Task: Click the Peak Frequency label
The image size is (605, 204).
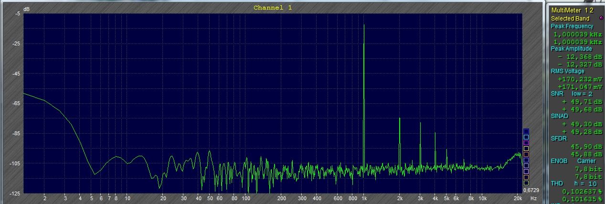Action: (x=572, y=26)
